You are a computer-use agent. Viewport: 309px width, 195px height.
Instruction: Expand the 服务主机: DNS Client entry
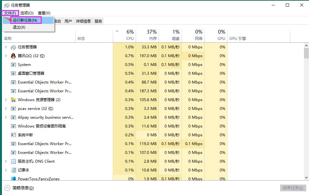[x=6, y=161]
